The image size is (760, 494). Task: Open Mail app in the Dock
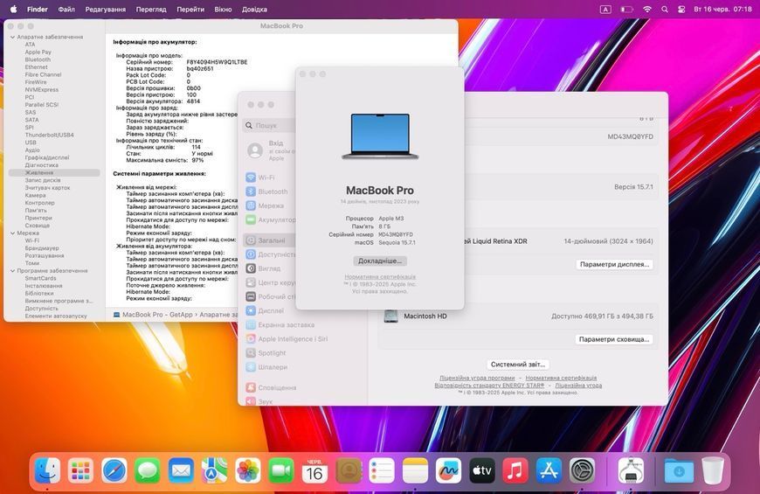(x=181, y=470)
